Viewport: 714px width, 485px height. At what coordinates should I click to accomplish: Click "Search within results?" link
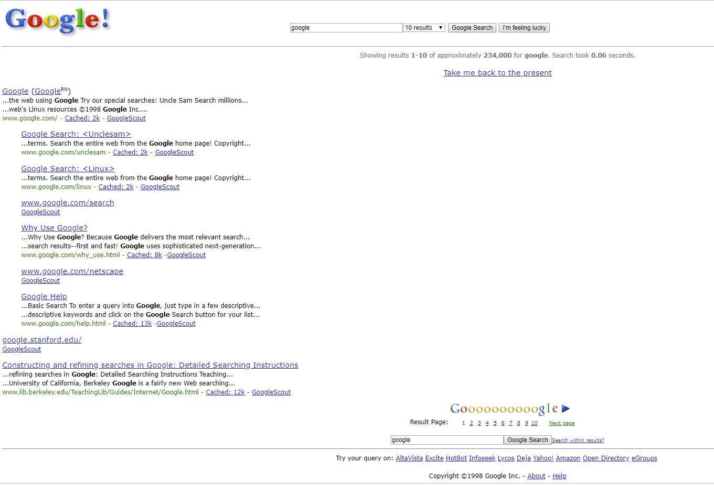tap(578, 440)
